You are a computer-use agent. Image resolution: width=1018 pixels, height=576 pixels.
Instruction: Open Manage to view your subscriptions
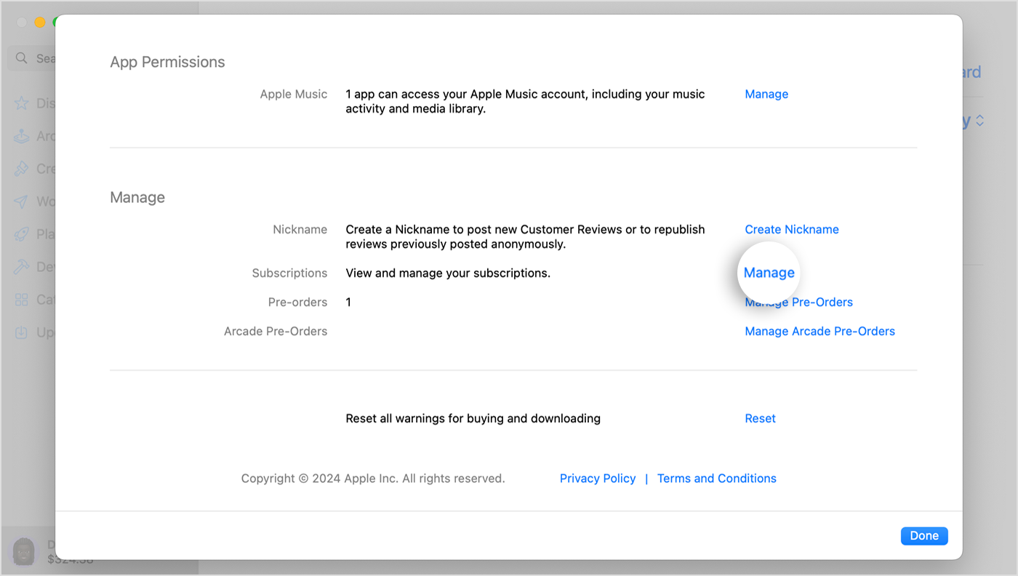pyautogui.click(x=769, y=273)
